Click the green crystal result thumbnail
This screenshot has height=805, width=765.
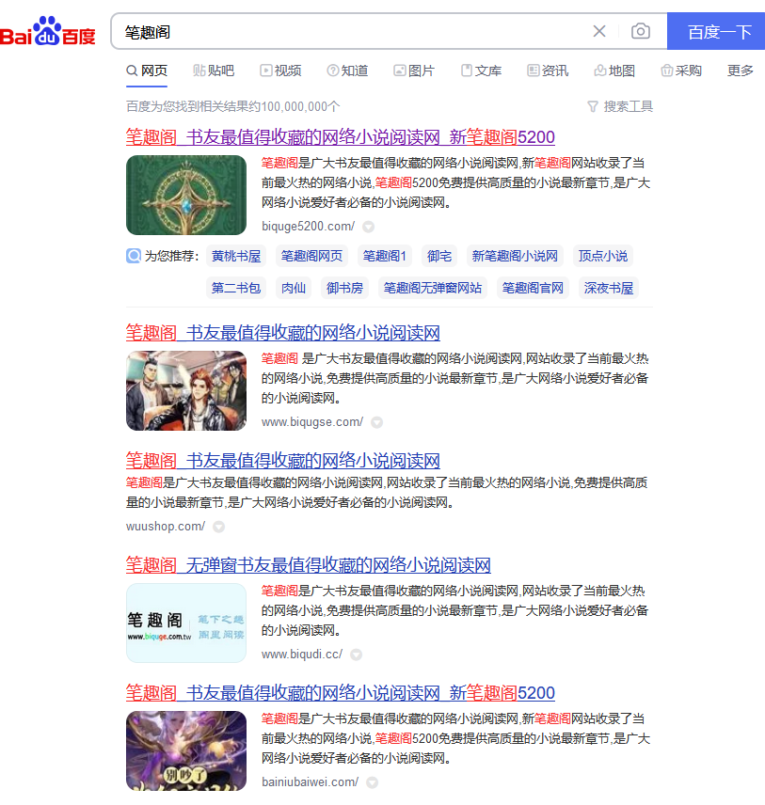pos(185,195)
